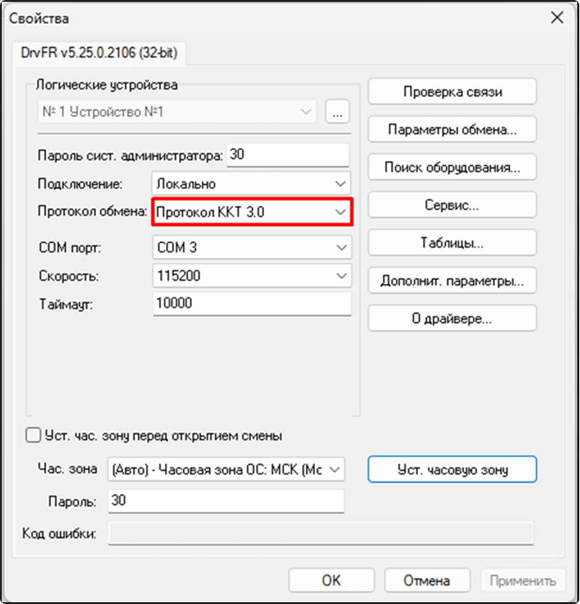
Task: Click the Отмена button
Action: pos(427,580)
